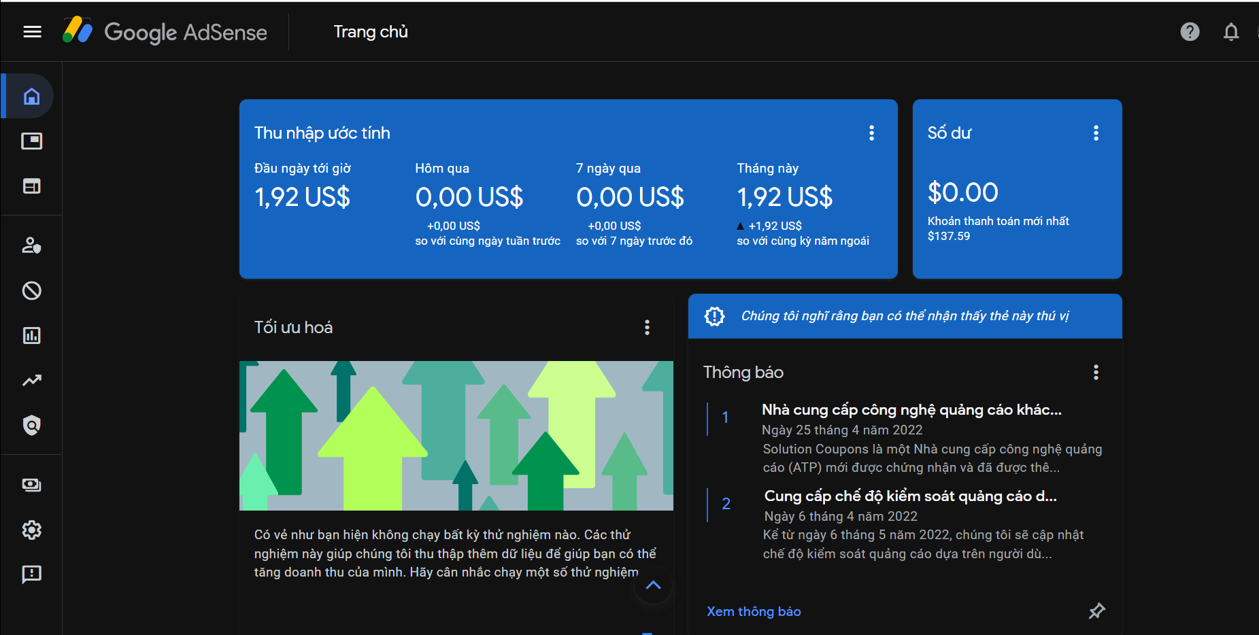
Task: Open the Optimization trend-arrow sidebar icon
Action: coord(31,381)
